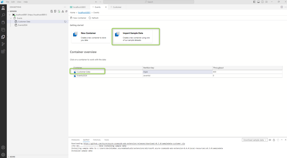Image resolution: width=287 pixels, height=158 pixels.
Task: Open the View menu
Action: point(19,2)
